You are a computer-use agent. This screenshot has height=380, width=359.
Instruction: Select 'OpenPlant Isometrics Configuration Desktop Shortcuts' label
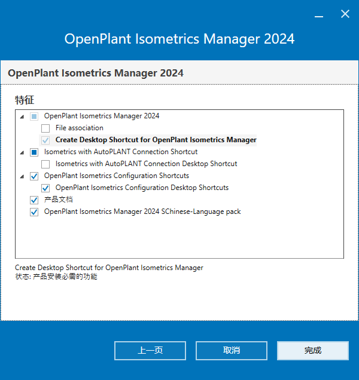coord(142,188)
